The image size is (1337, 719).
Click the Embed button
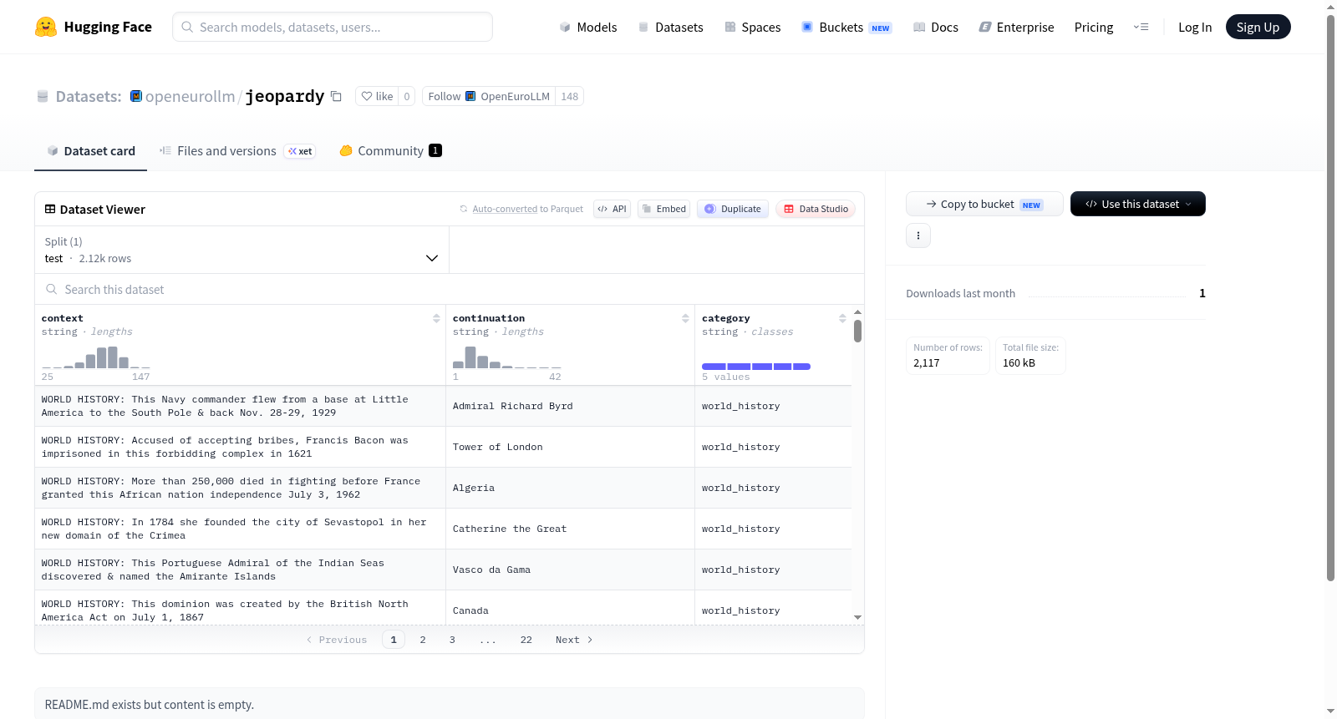pyautogui.click(x=664, y=209)
